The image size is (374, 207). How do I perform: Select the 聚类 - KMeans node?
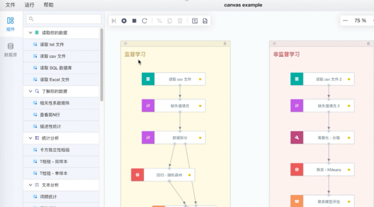322,170
